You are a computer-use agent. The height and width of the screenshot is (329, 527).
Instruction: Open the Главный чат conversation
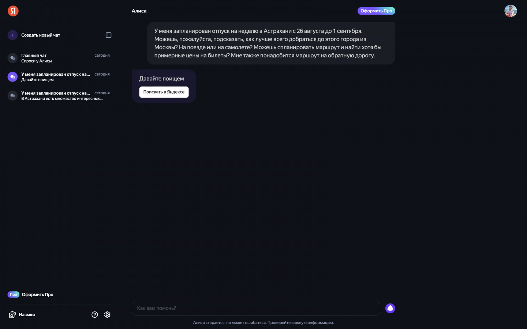55,58
